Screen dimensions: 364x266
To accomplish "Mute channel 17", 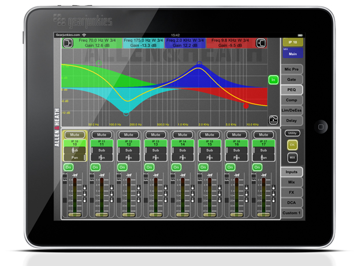I will point(263,135).
